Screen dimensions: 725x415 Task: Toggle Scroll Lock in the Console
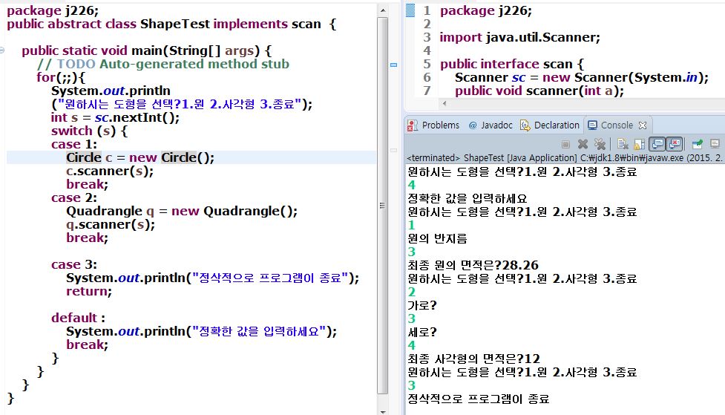(640, 144)
